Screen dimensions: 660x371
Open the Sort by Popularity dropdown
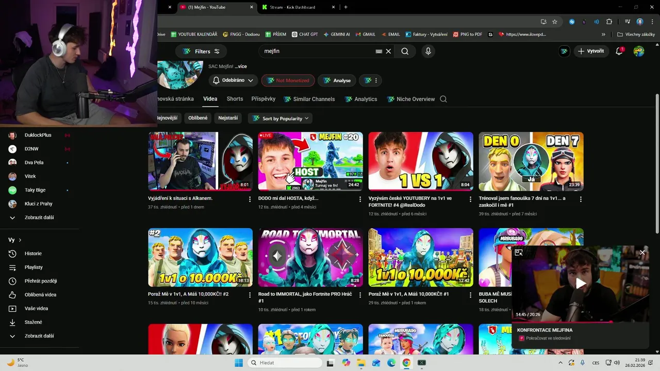click(280, 119)
